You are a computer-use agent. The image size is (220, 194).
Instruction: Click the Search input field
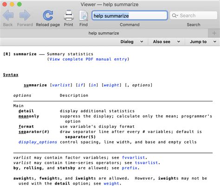click(194, 15)
